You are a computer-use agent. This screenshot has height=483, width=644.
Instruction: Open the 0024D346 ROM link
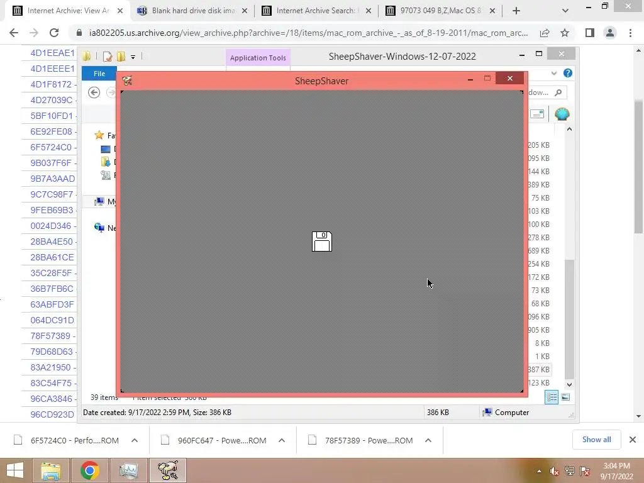tap(51, 226)
